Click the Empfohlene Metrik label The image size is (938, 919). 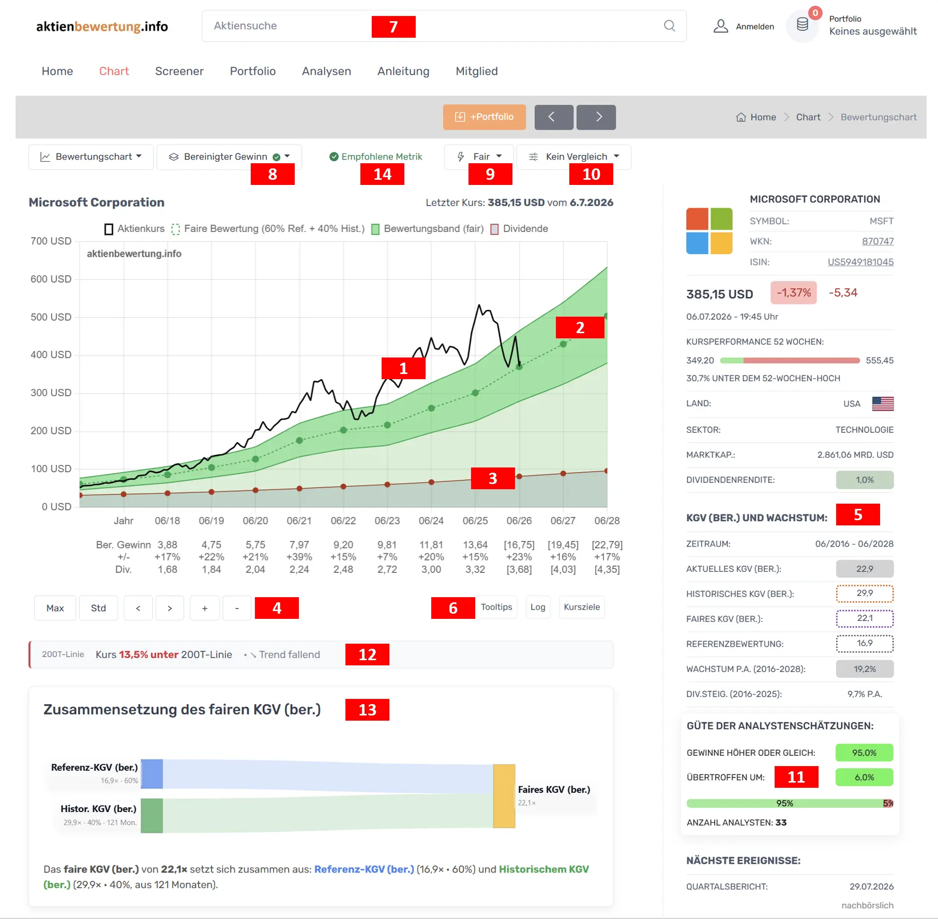point(376,157)
